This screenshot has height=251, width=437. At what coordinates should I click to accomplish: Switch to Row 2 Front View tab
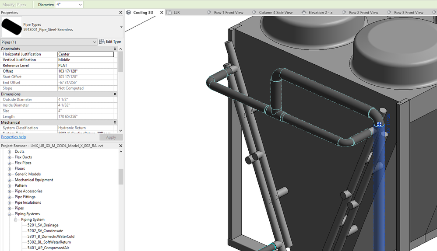363,13
